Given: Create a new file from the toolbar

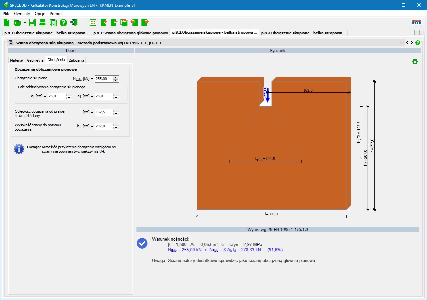Looking at the screenshot, I should (x=7, y=23).
